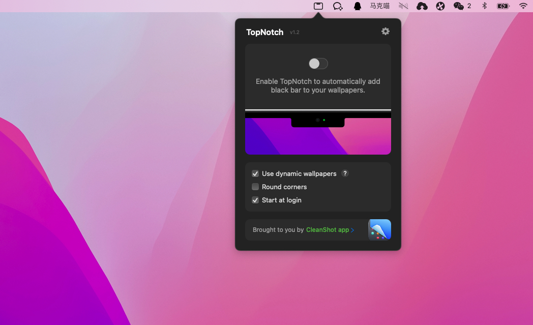Click the dynamic wallpapers help question mark
Viewport: 533px width, 325px height.
[345, 173]
